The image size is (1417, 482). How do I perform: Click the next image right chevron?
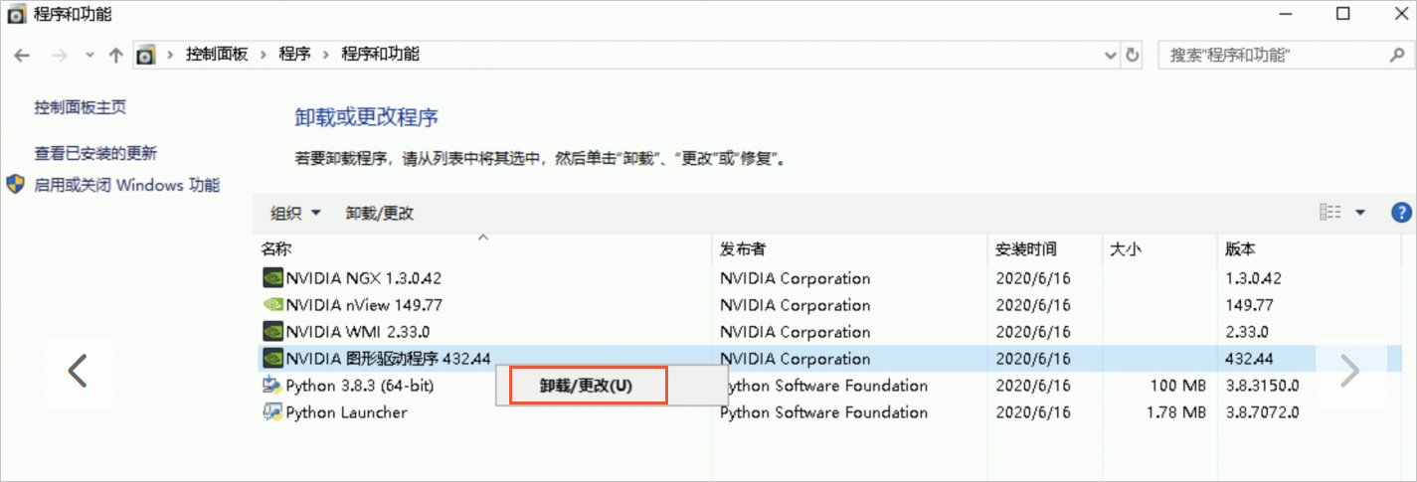tap(1349, 371)
